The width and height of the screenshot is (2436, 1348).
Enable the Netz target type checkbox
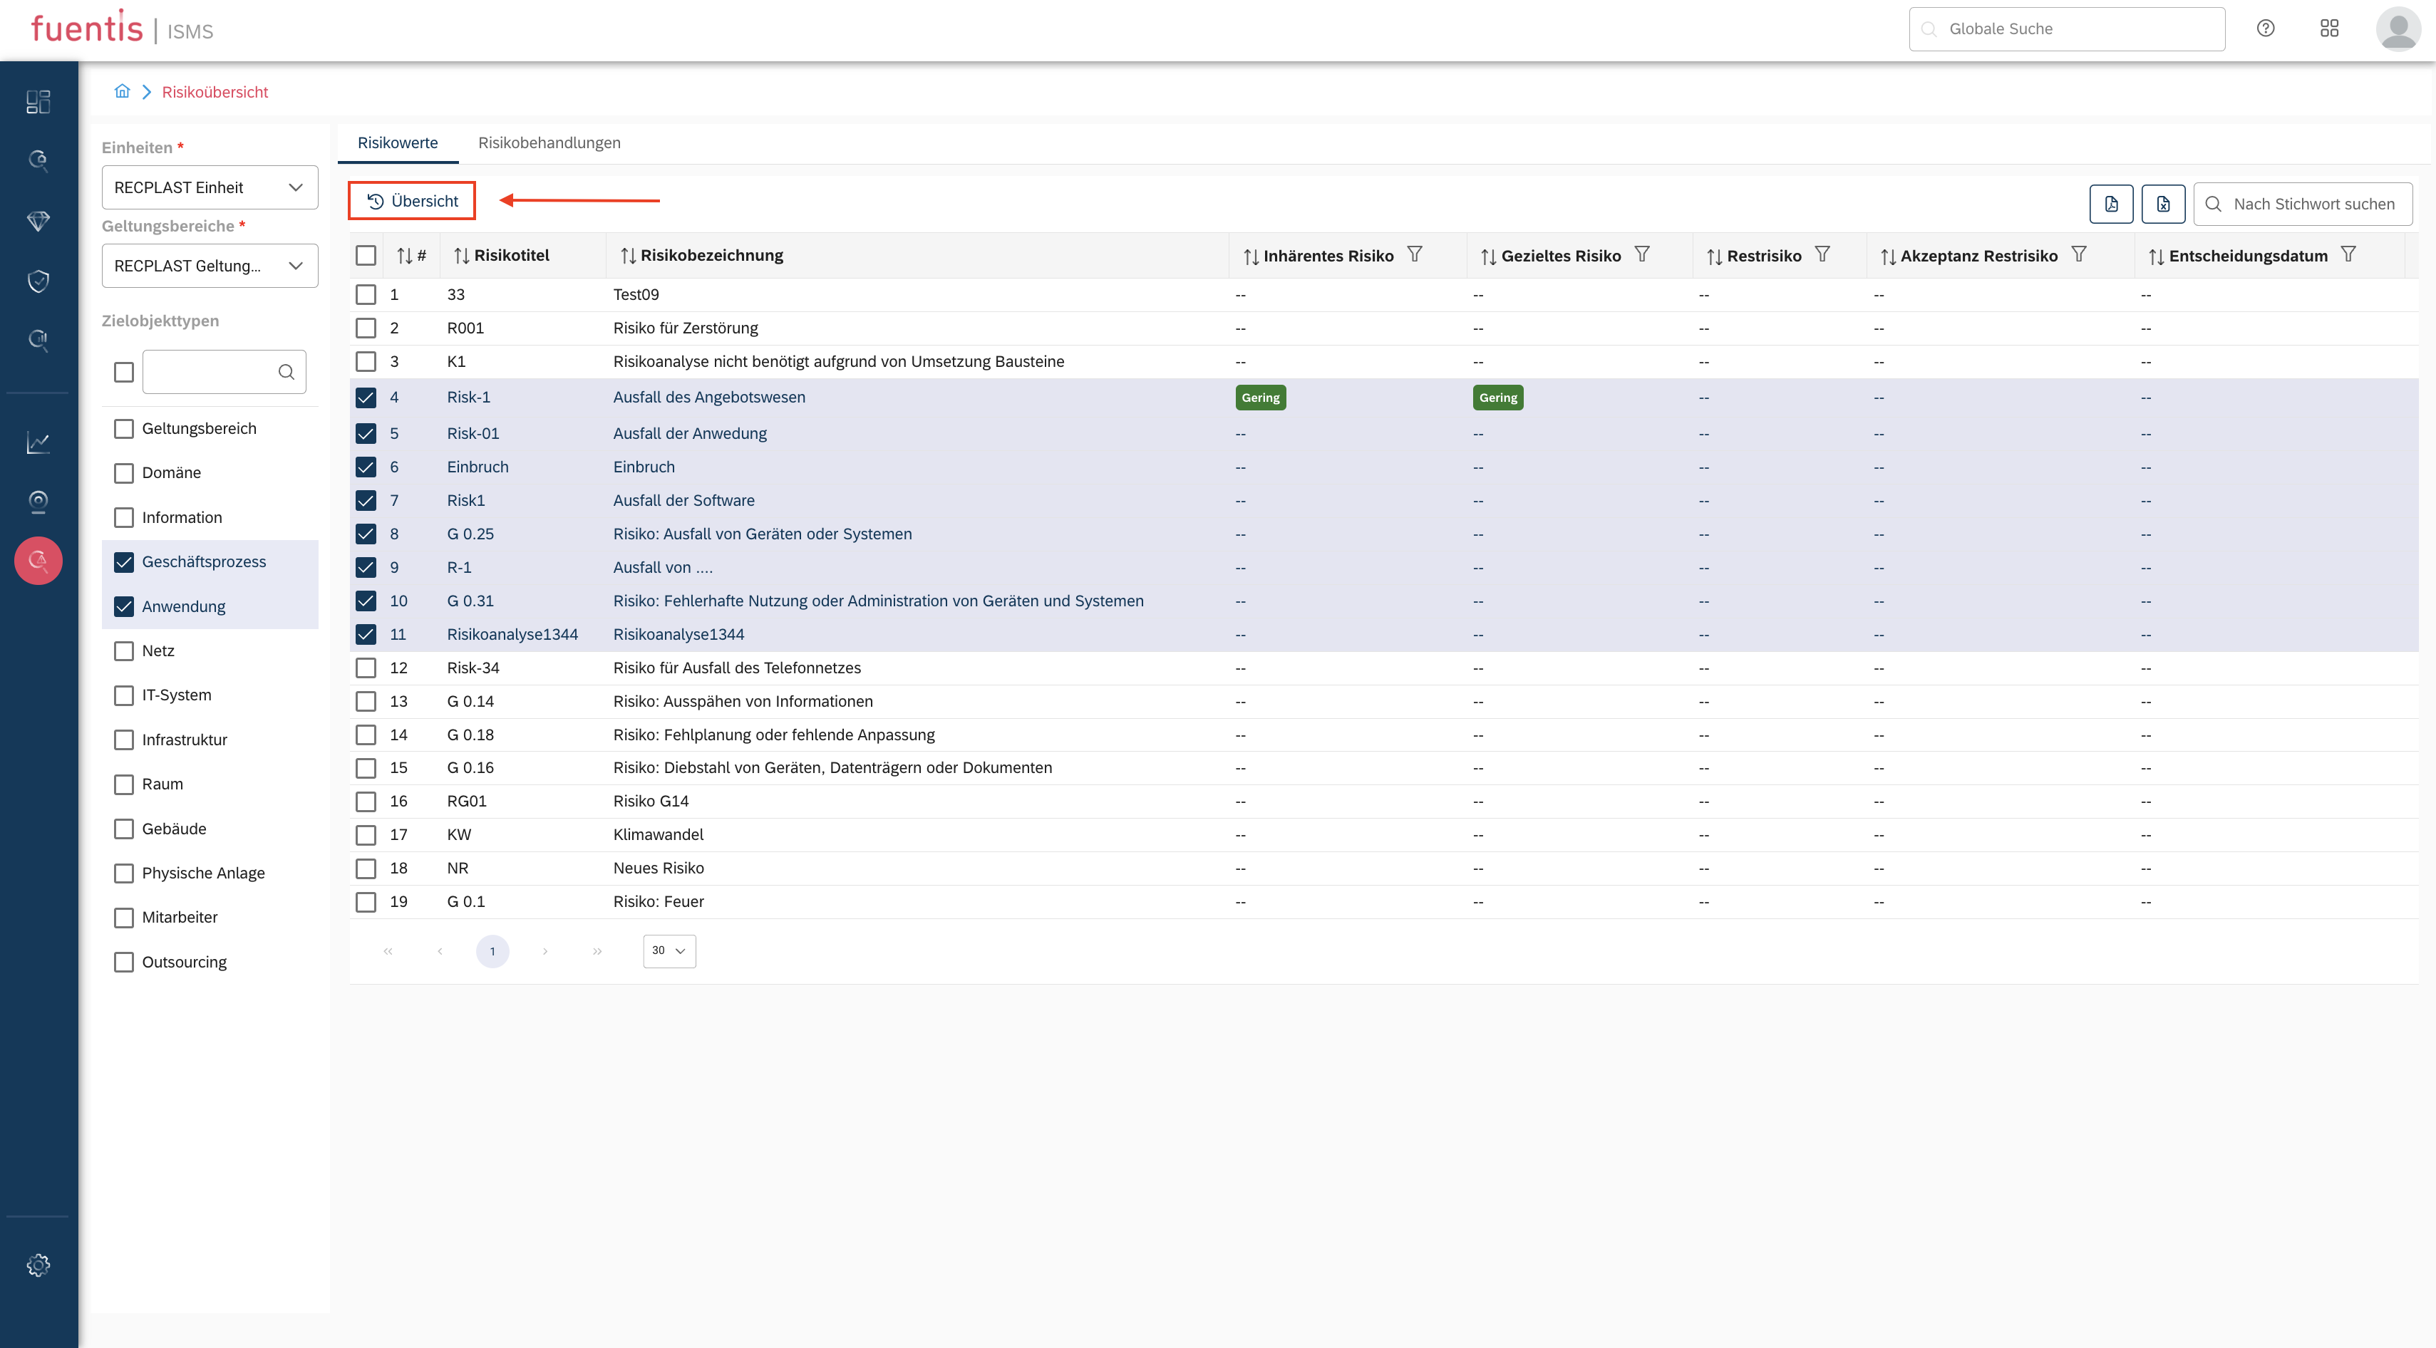124,650
